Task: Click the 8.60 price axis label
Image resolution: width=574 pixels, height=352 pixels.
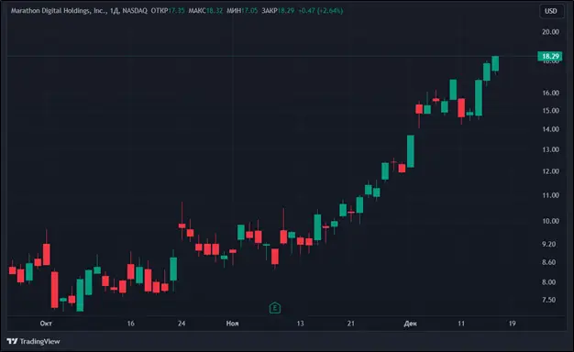Action: (x=548, y=262)
